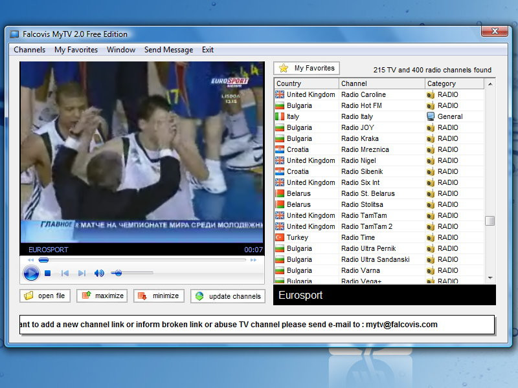Click the Bulgaria flag for Radio Varna
Screen dimensions: 518x388
click(280, 270)
